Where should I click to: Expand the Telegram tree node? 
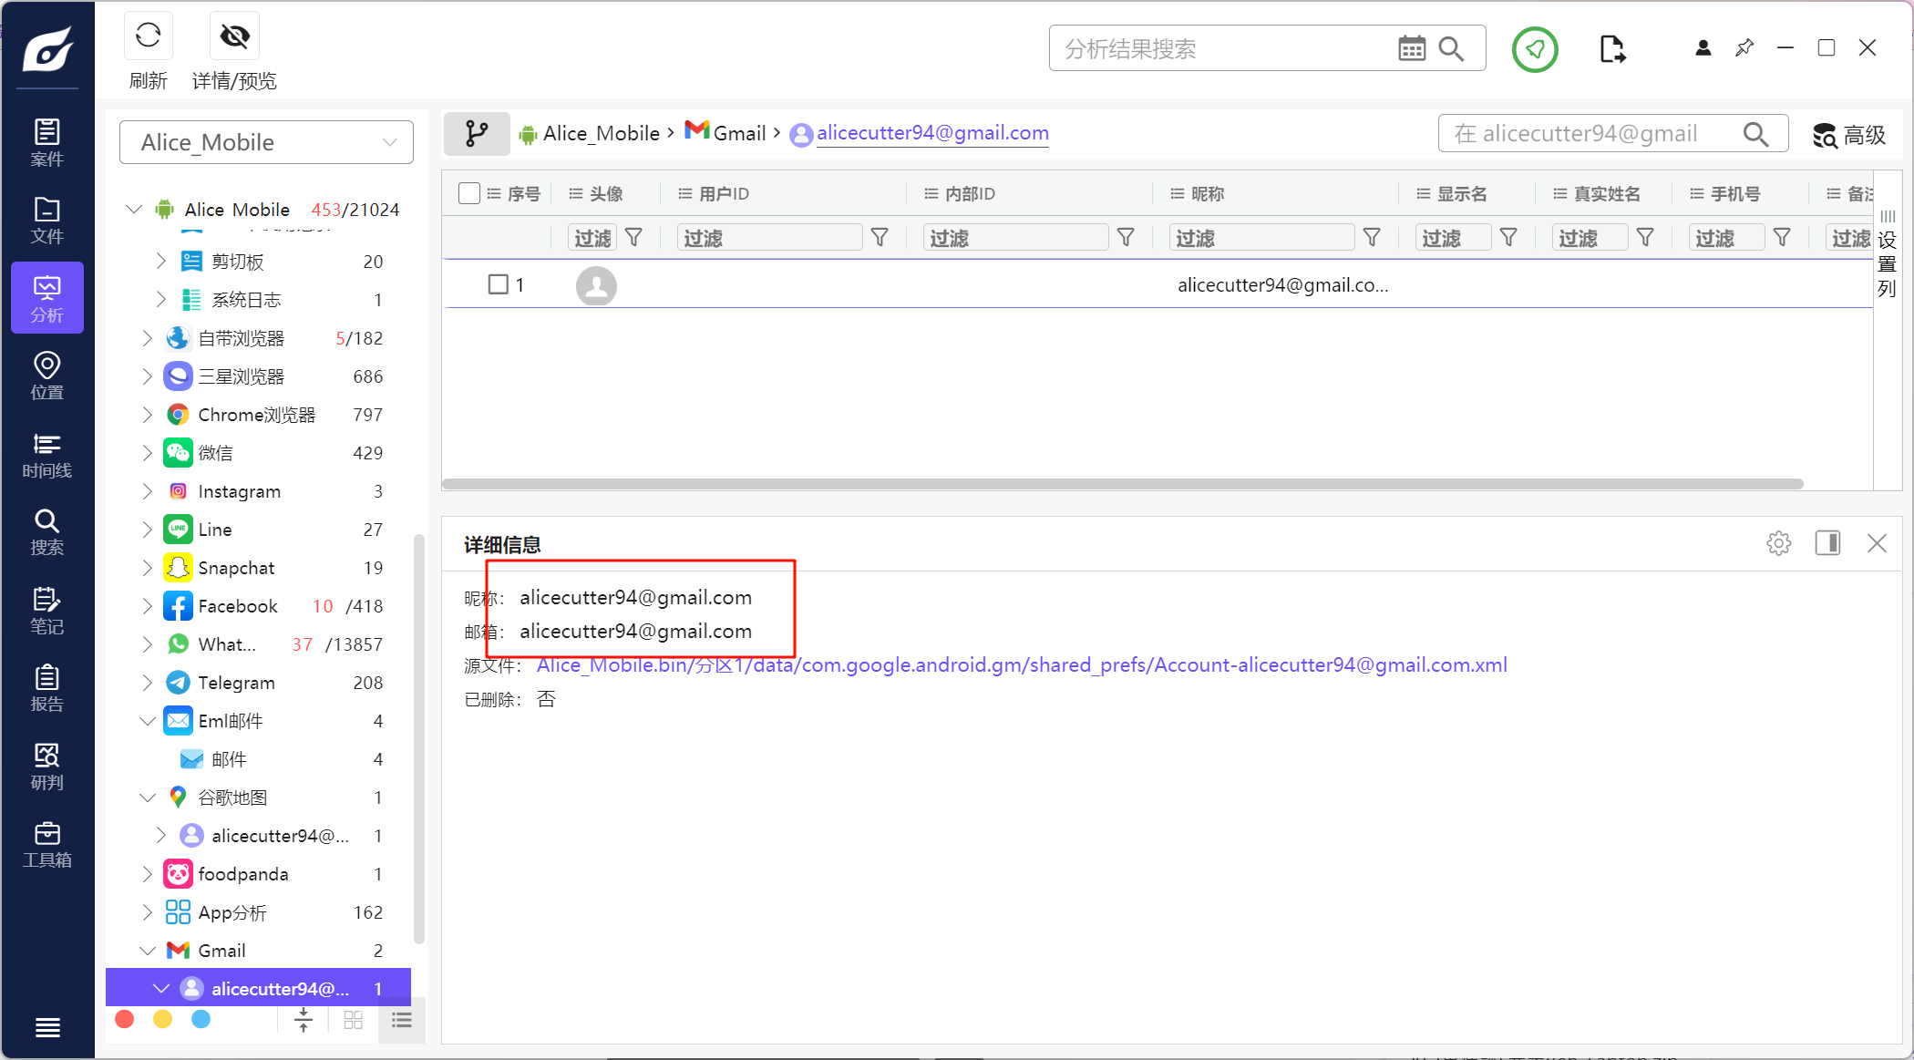[x=148, y=683]
